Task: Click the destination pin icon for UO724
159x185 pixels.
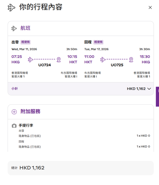Action: (x=59, y=60)
